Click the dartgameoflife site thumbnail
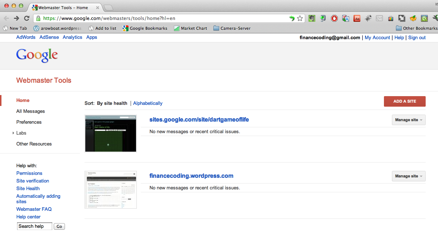 tap(111, 133)
